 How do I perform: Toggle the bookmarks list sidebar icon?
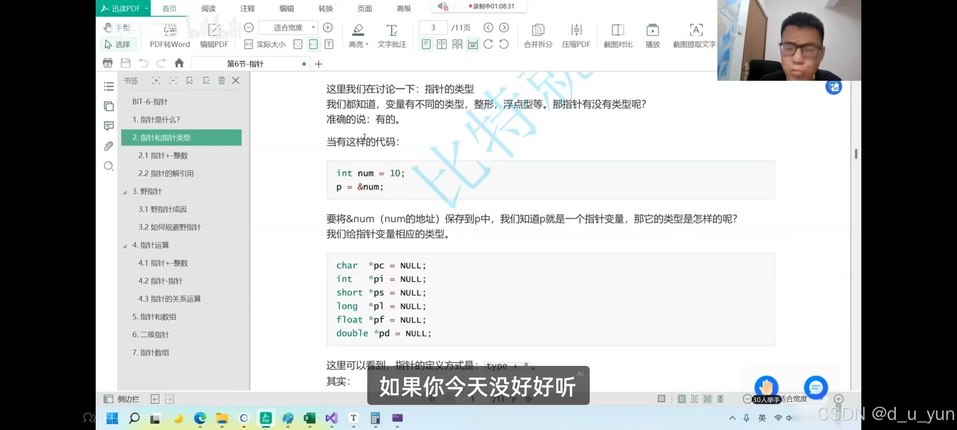(x=108, y=86)
